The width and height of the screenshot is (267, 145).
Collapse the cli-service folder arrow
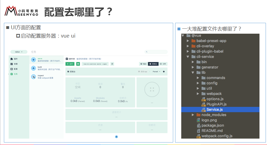[x=188, y=57]
